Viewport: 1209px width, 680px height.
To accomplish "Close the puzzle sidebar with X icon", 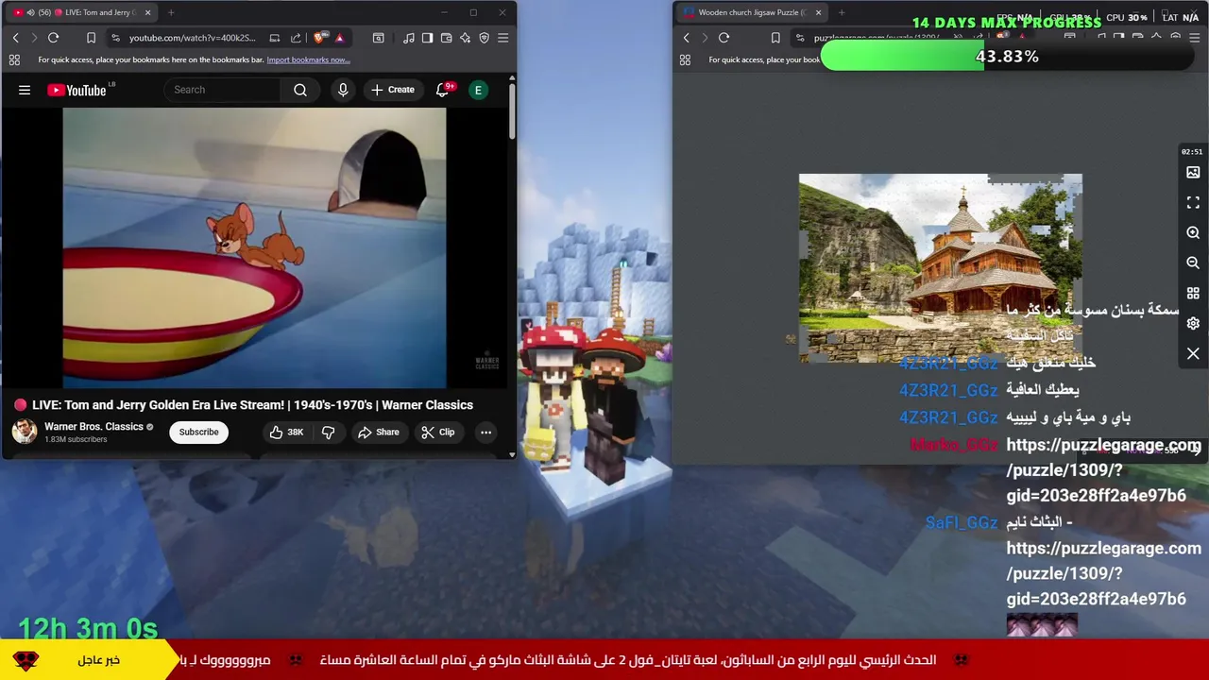I will click(x=1193, y=353).
